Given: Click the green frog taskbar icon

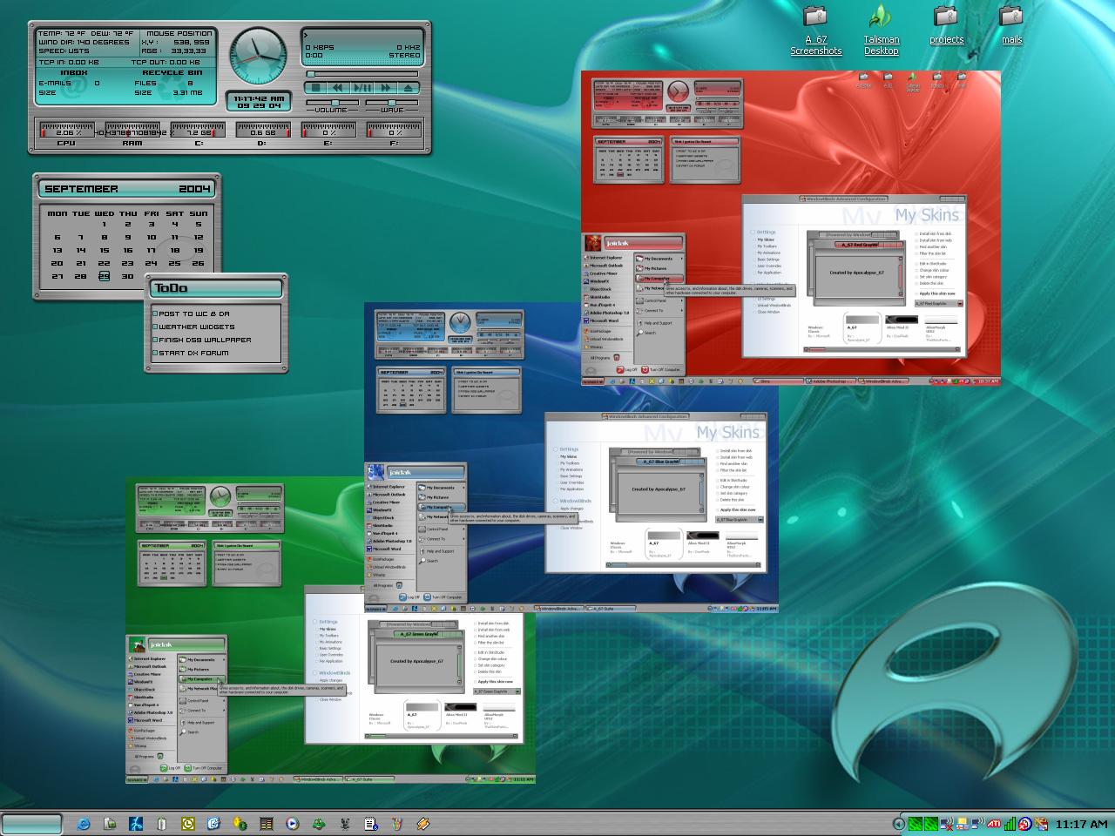Looking at the screenshot, I should (319, 823).
